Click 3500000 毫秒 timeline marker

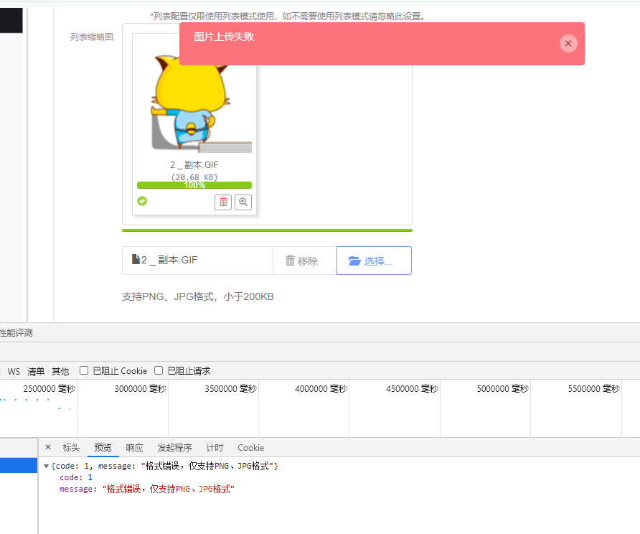pos(230,389)
